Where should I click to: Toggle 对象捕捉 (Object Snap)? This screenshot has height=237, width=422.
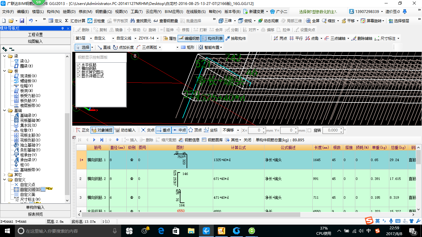102,130
